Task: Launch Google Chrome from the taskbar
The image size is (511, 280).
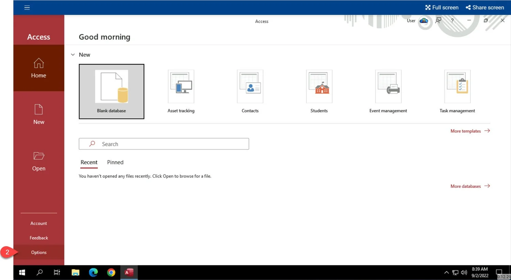Action: [x=111, y=272]
